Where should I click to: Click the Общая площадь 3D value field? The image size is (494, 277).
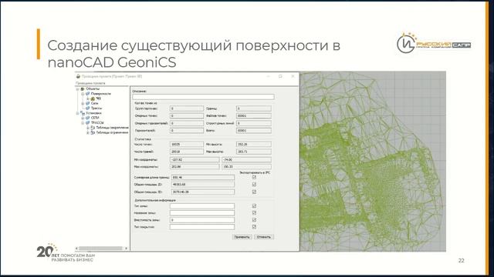[202, 192]
